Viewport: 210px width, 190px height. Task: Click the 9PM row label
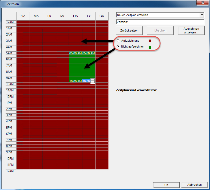[x=9, y=152]
